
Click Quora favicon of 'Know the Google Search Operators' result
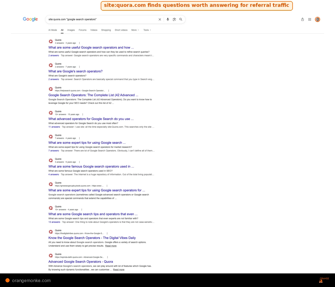click(51, 232)
